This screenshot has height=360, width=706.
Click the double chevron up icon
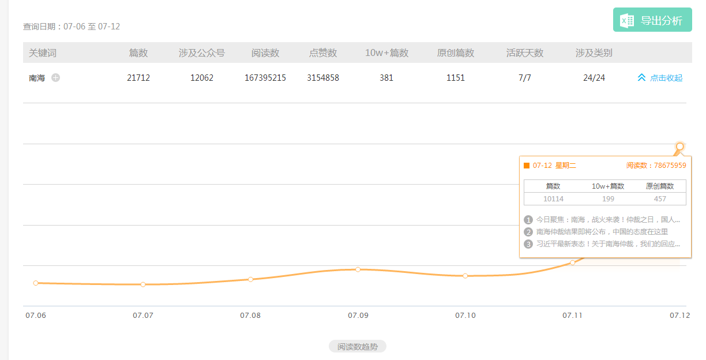coord(641,77)
